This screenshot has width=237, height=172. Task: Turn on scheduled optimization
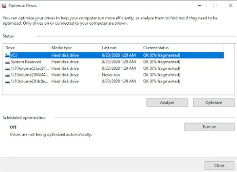pos(209,127)
